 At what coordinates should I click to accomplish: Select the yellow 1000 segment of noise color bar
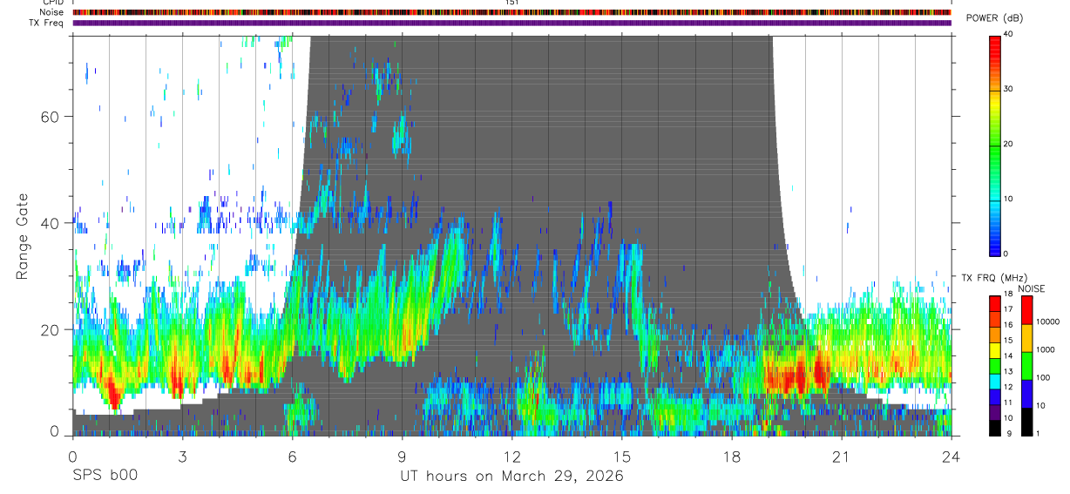(x=1026, y=338)
